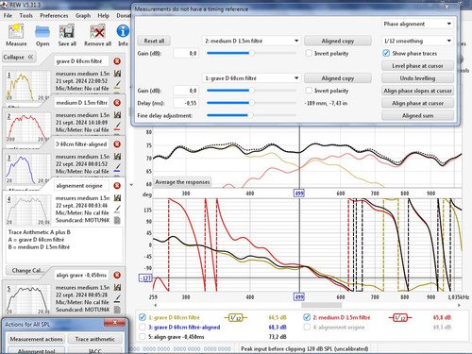The width and height of the screenshot is (472, 354).
Task: Remove measurement 2 medium D 1.5m filtré
Action: pyautogui.click(x=117, y=103)
